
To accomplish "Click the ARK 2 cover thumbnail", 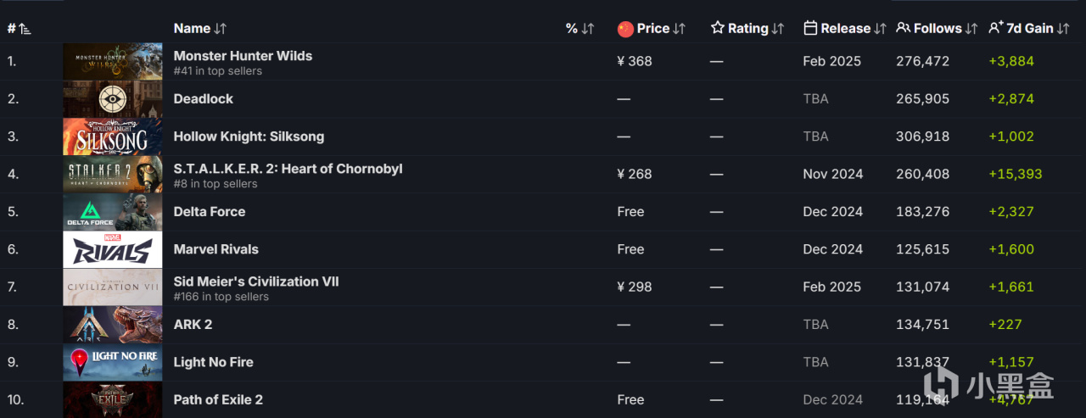I will click(112, 325).
